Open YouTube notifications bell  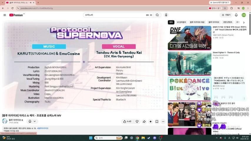[236, 15]
